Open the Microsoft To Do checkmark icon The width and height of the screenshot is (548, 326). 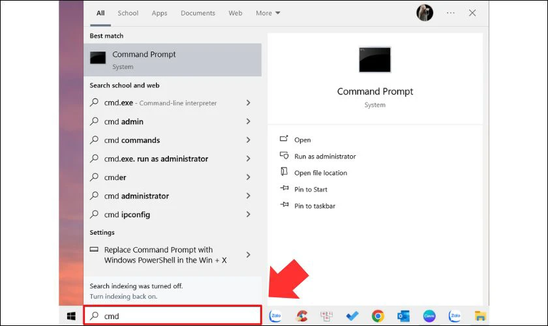[x=352, y=316]
